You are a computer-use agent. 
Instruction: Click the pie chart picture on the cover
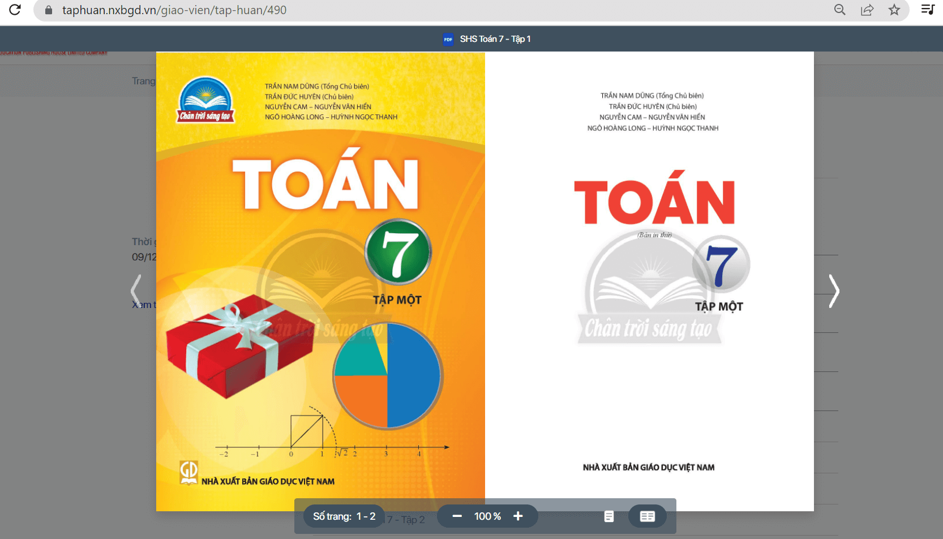tap(388, 375)
